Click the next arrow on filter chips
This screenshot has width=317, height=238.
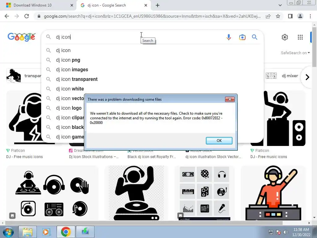tap(307, 77)
